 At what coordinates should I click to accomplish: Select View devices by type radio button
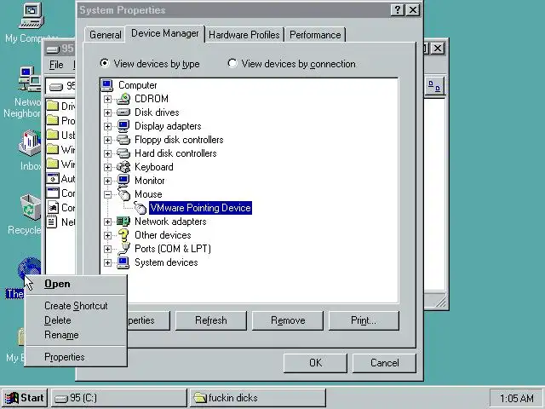click(x=104, y=63)
